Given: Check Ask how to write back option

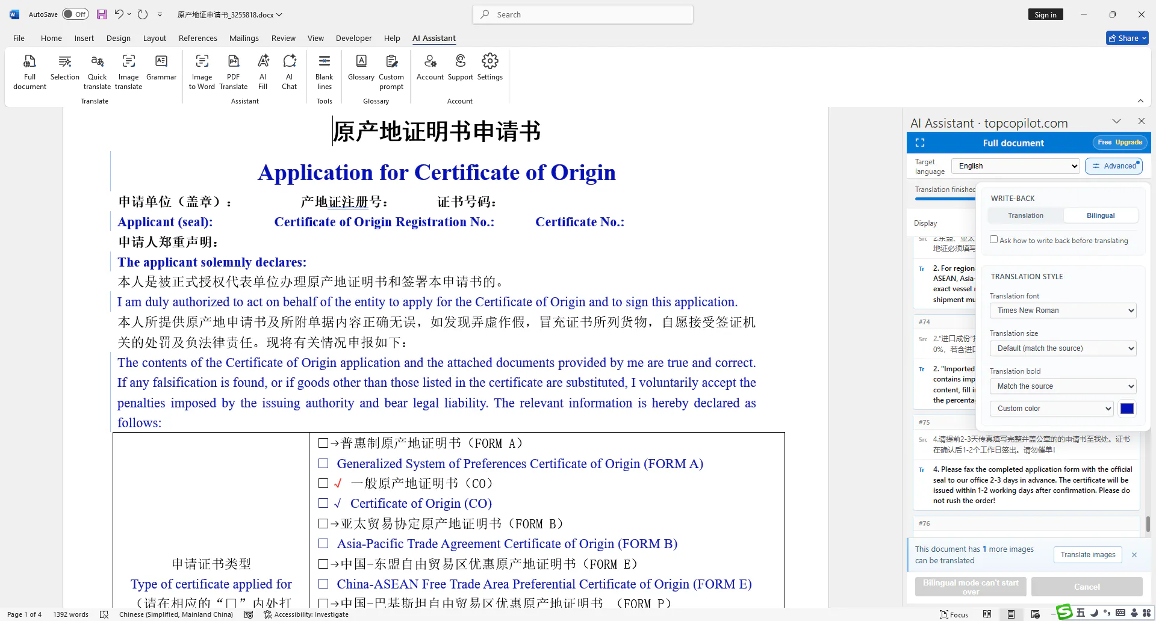Looking at the screenshot, I should pos(994,239).
